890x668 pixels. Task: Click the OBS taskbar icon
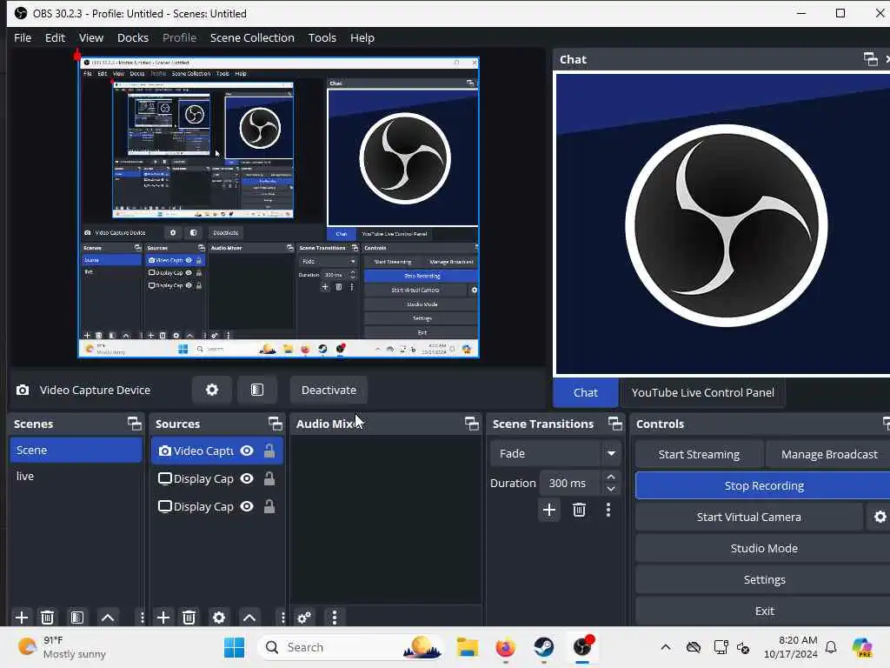[582, 647]
